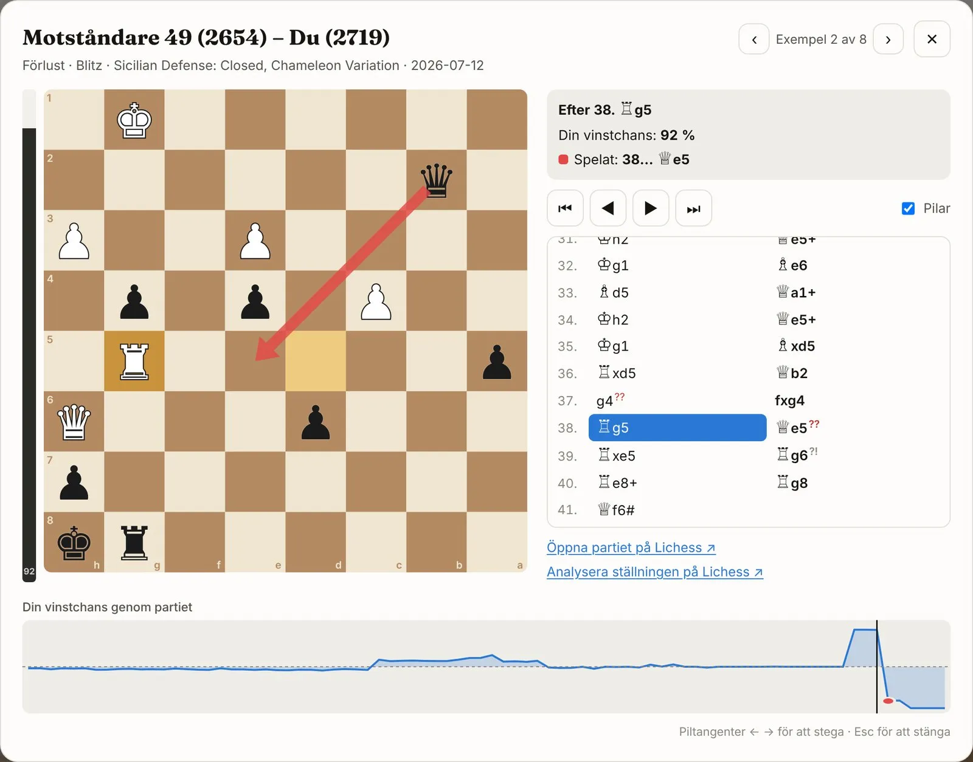Select move 35. Kg1
This screenshot has width=973, height=762.
tap(613, 346)
